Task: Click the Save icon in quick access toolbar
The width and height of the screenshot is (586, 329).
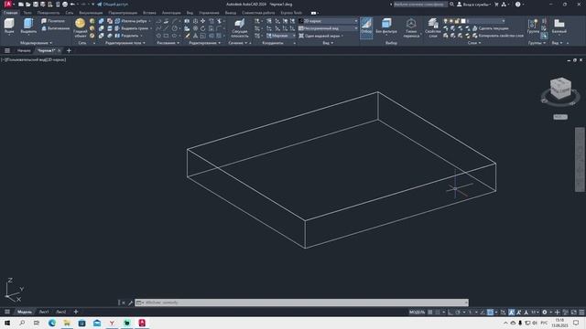Action: [36, 5]
